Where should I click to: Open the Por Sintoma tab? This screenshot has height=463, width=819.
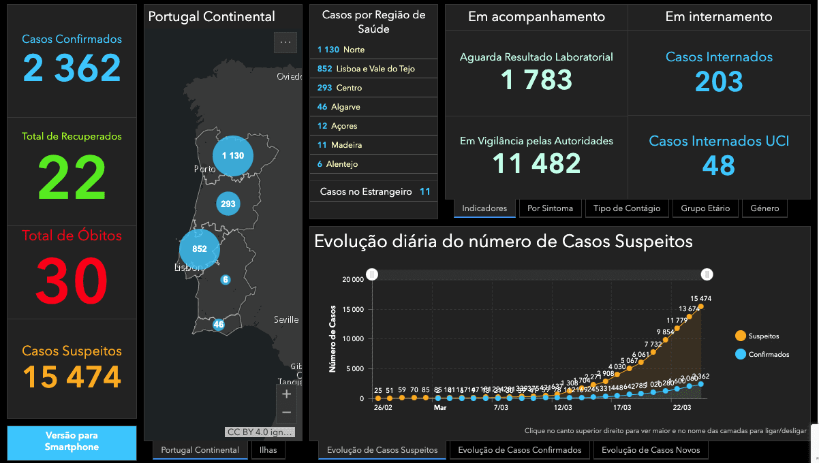[x=550, y=208]
